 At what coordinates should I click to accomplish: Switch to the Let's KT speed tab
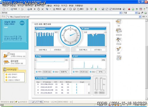(x=36, y=102)
